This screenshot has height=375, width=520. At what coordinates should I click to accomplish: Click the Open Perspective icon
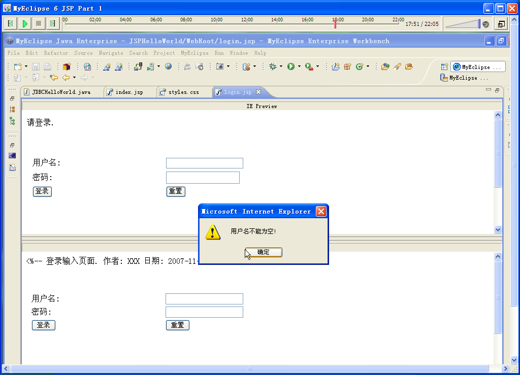pyautogui.click(x=444, y=67)
